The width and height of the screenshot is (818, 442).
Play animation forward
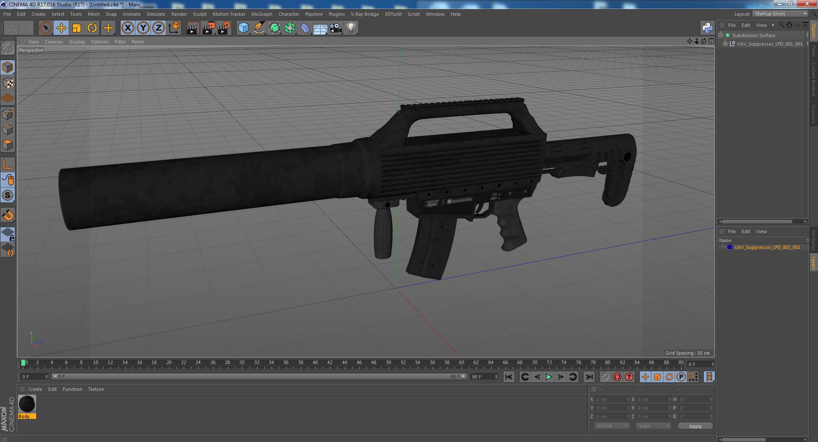tap(549, 377)
